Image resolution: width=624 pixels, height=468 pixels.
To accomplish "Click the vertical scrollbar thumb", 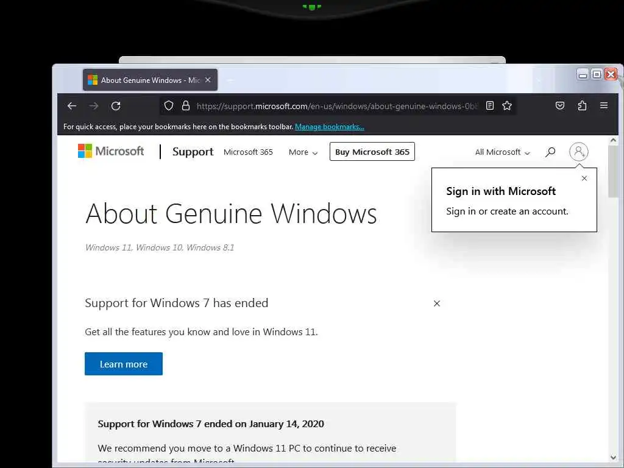I will (613, 171).
